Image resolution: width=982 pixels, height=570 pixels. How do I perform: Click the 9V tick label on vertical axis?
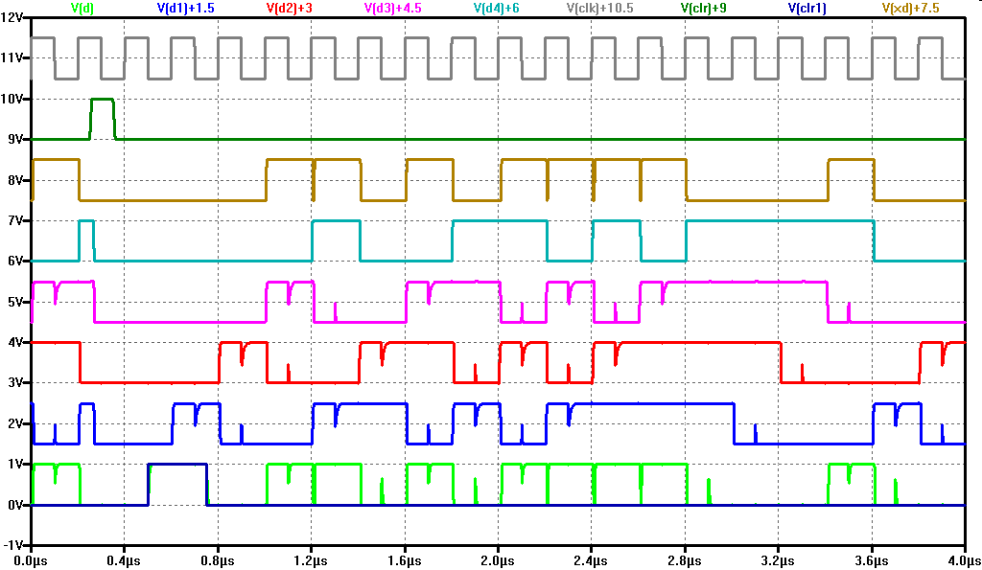(16, 139)
